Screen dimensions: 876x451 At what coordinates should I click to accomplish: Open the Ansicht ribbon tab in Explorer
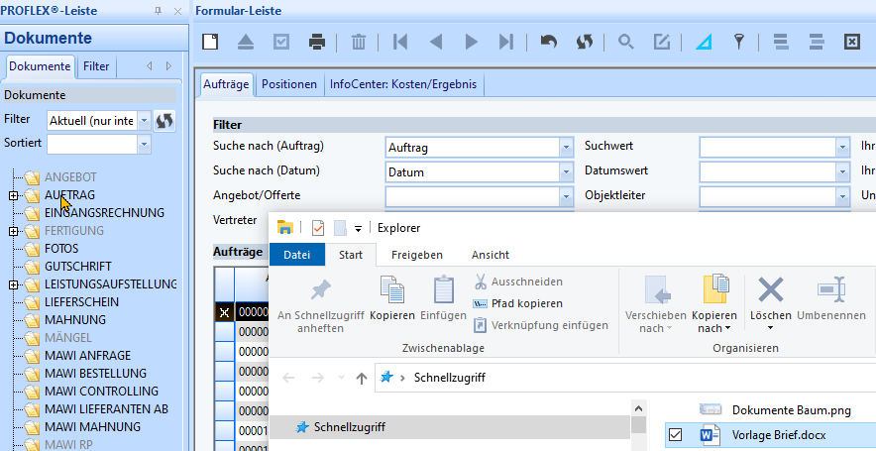490,255
